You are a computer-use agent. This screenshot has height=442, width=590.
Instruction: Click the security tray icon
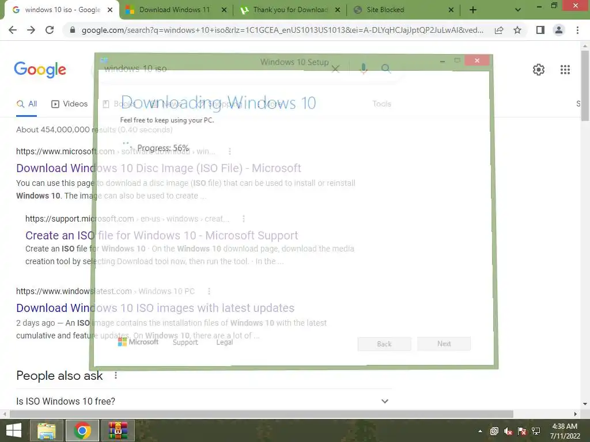tap(494, 431)
